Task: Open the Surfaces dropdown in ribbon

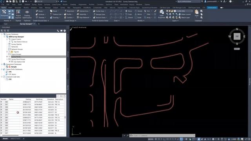Action: click(41, 14)
